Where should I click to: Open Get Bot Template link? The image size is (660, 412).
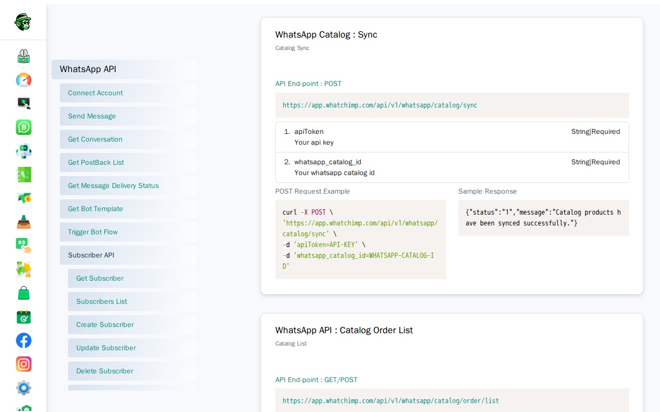point(128,209)
